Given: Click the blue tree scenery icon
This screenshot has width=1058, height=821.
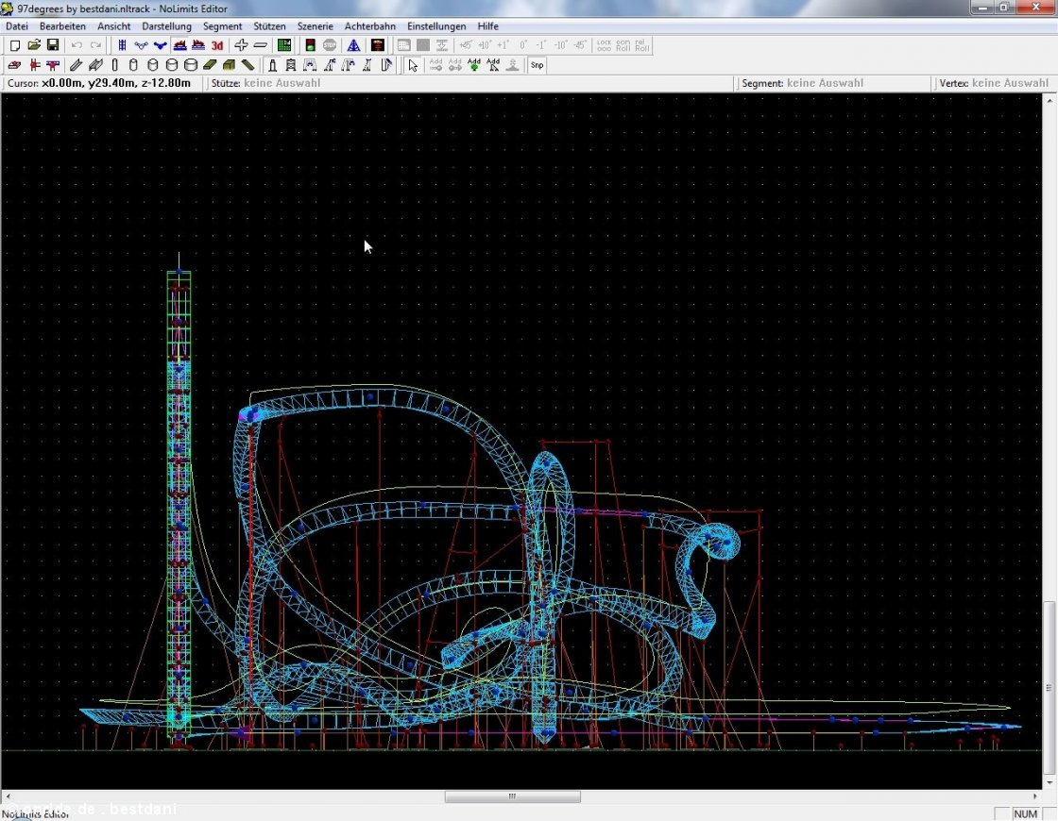Looking at the screenshot, I should point(353,45).
